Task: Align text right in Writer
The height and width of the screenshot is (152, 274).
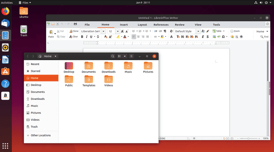Action: pyautogui.click(x=143, y=37)
